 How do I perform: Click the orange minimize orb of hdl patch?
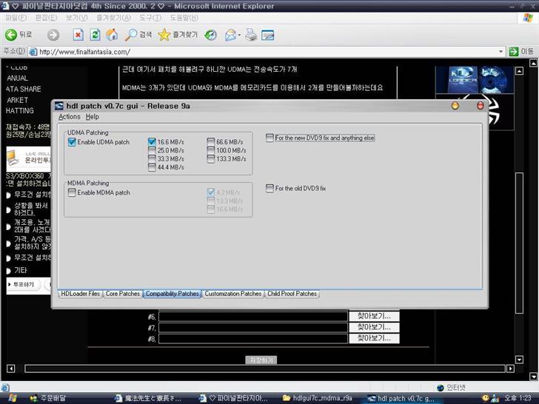click(x=455, y=106)
